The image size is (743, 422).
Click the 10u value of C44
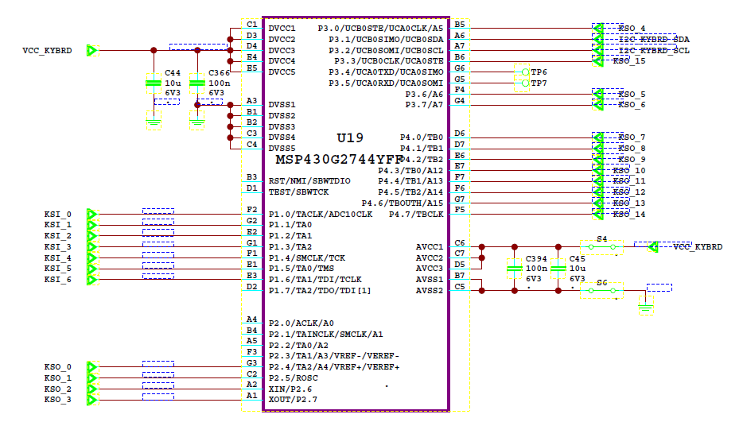coord(173,83)
